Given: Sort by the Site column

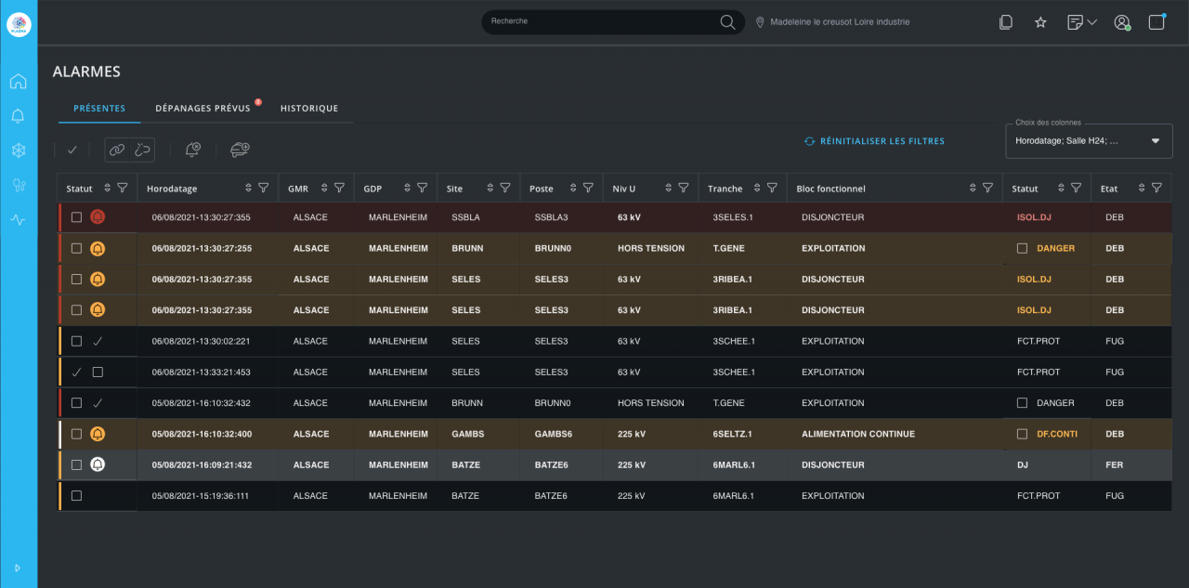Looking at the screenshot, I should (489, 188).
